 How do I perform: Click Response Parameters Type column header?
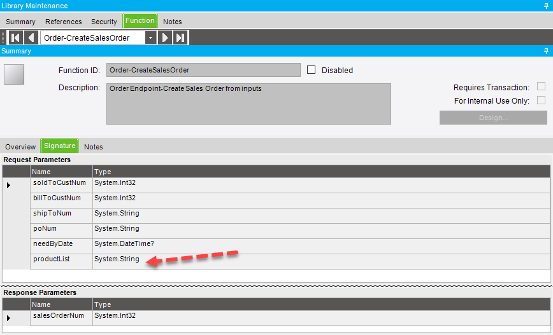(x=321, y=304)
